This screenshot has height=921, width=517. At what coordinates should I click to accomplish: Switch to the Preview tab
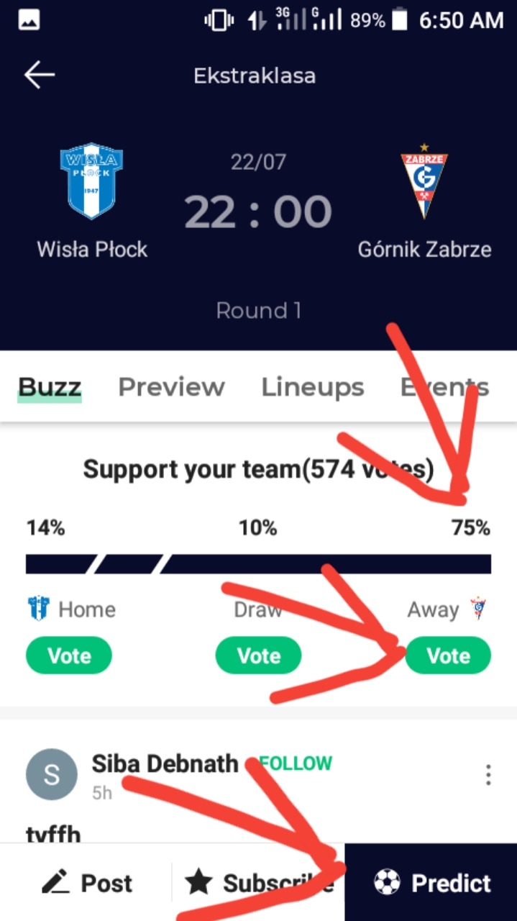click(171, 387)
